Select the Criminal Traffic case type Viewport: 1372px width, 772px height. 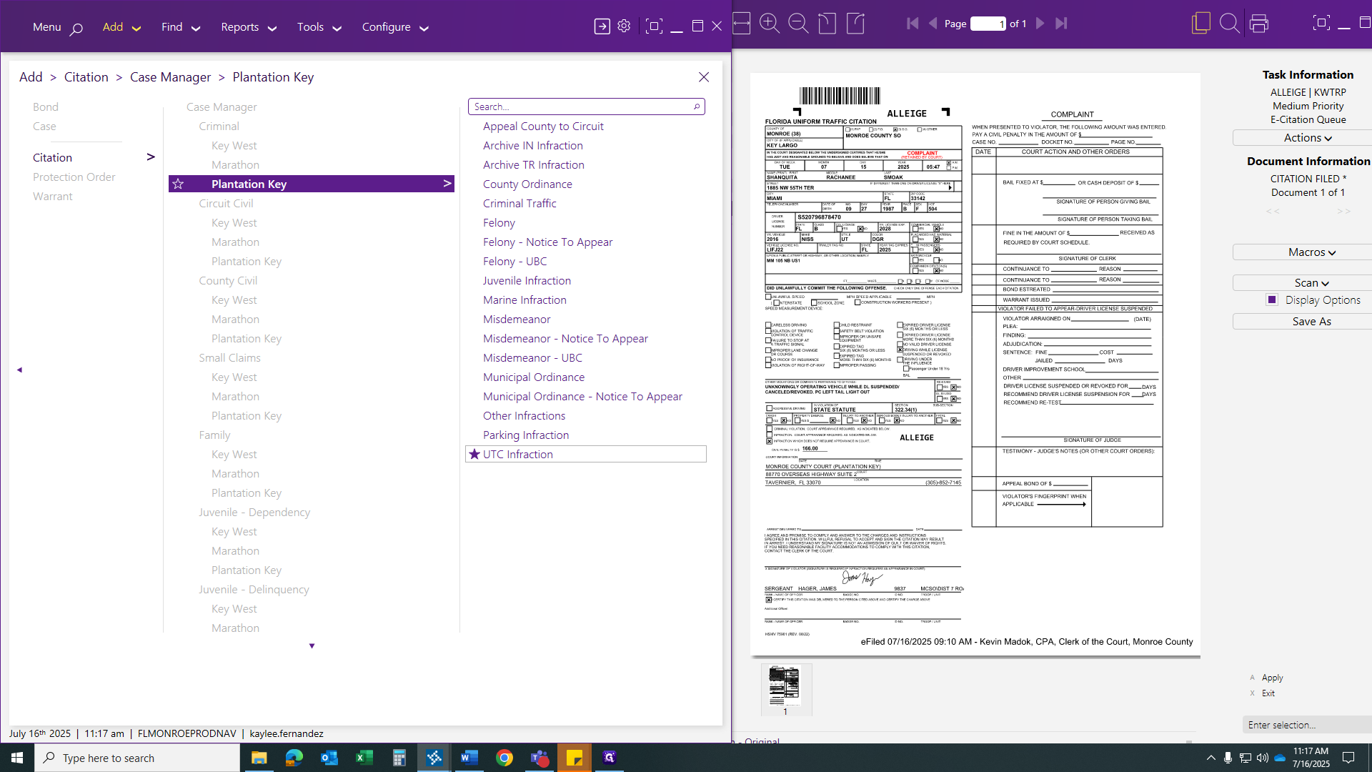[520, 203]
